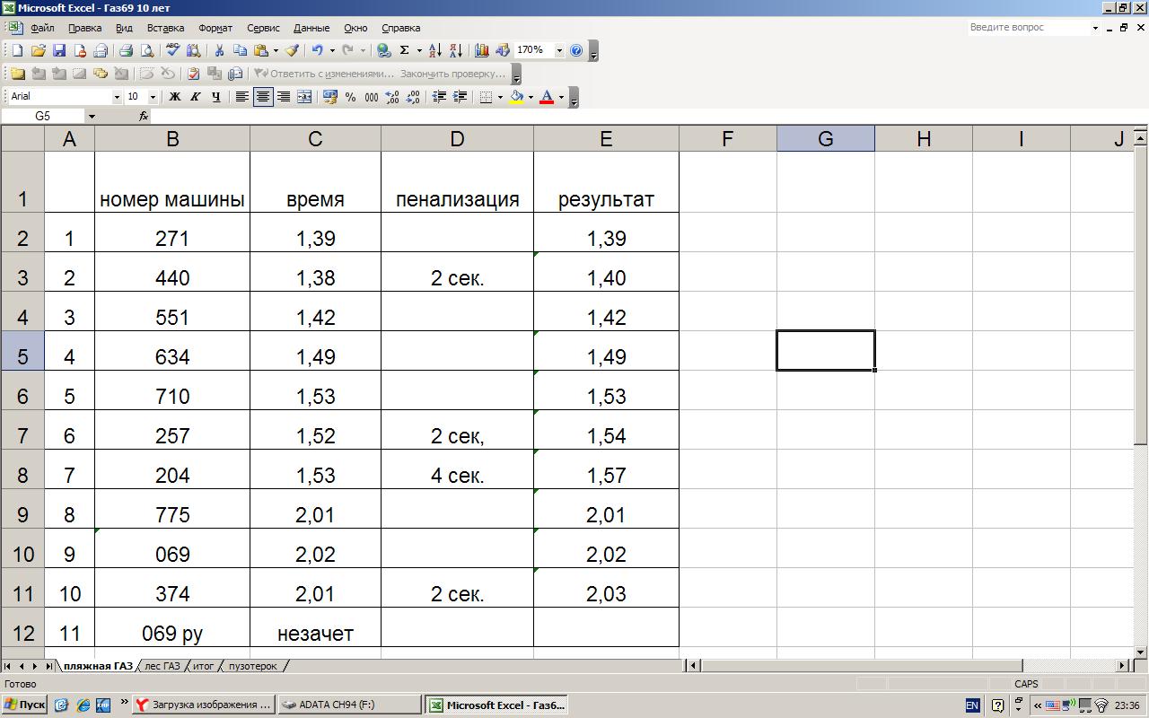
Task: Select the column E header
Action: coord(606,139)
